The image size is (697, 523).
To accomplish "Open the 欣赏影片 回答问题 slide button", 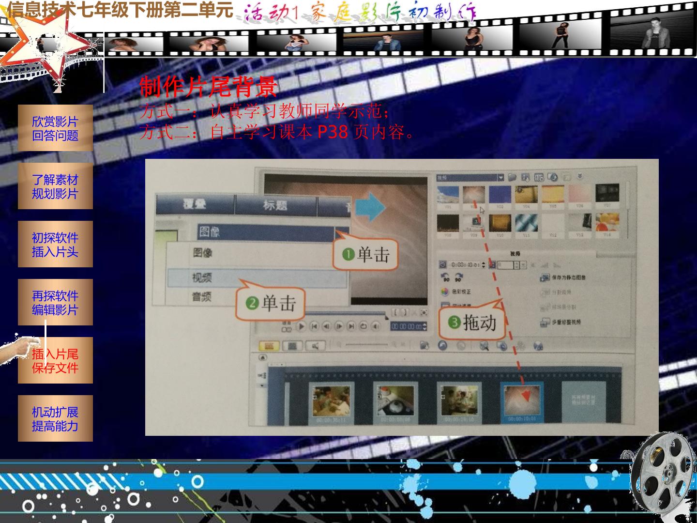I will (55, 128).
